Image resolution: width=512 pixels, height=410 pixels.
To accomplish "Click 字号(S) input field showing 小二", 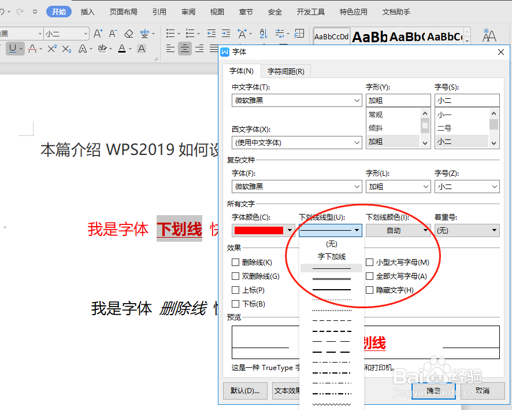I will [467, 101].
